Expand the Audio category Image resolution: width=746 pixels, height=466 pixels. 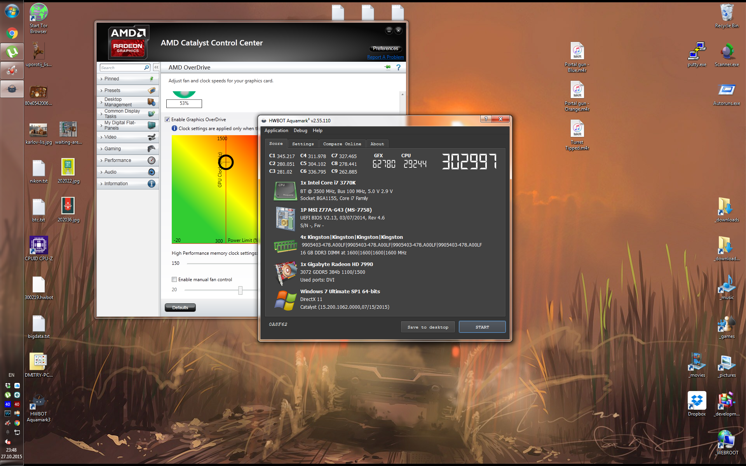pyautogui.click(x=128, y=172)
